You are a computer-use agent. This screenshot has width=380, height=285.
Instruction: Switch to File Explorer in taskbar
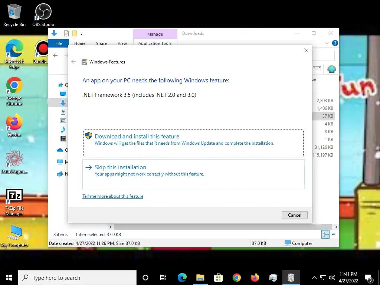tap(200, 278)
